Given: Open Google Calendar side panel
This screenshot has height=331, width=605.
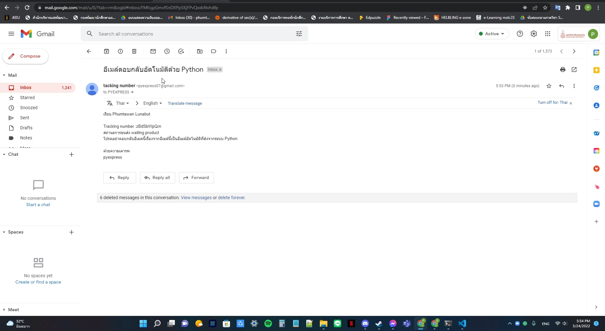Looking at the screenshot, I should 597,53.
